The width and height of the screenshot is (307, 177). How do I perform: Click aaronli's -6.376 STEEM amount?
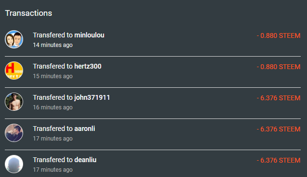(279, 130)
